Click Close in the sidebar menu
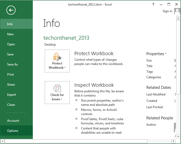The image size is (181, 144). click(x=11, y=105)
